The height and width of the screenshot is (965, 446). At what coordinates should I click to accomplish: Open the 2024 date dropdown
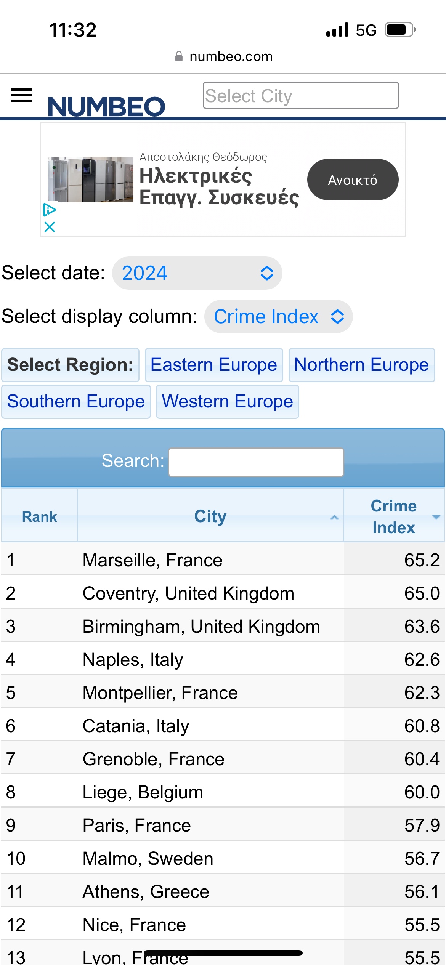coord(197,273)
